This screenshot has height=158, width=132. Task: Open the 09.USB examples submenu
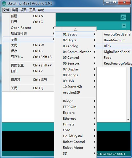pos(75,81)
